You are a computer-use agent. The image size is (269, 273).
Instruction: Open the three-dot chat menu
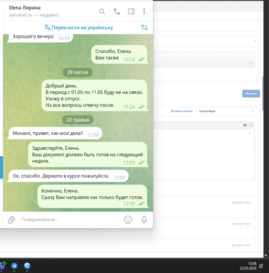(144, 11)
